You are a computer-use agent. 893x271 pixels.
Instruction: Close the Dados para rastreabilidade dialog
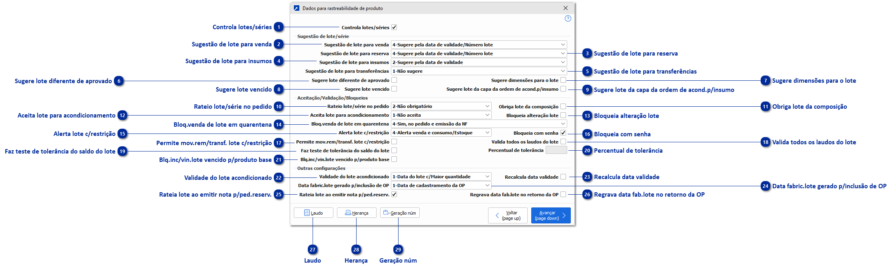565,8
